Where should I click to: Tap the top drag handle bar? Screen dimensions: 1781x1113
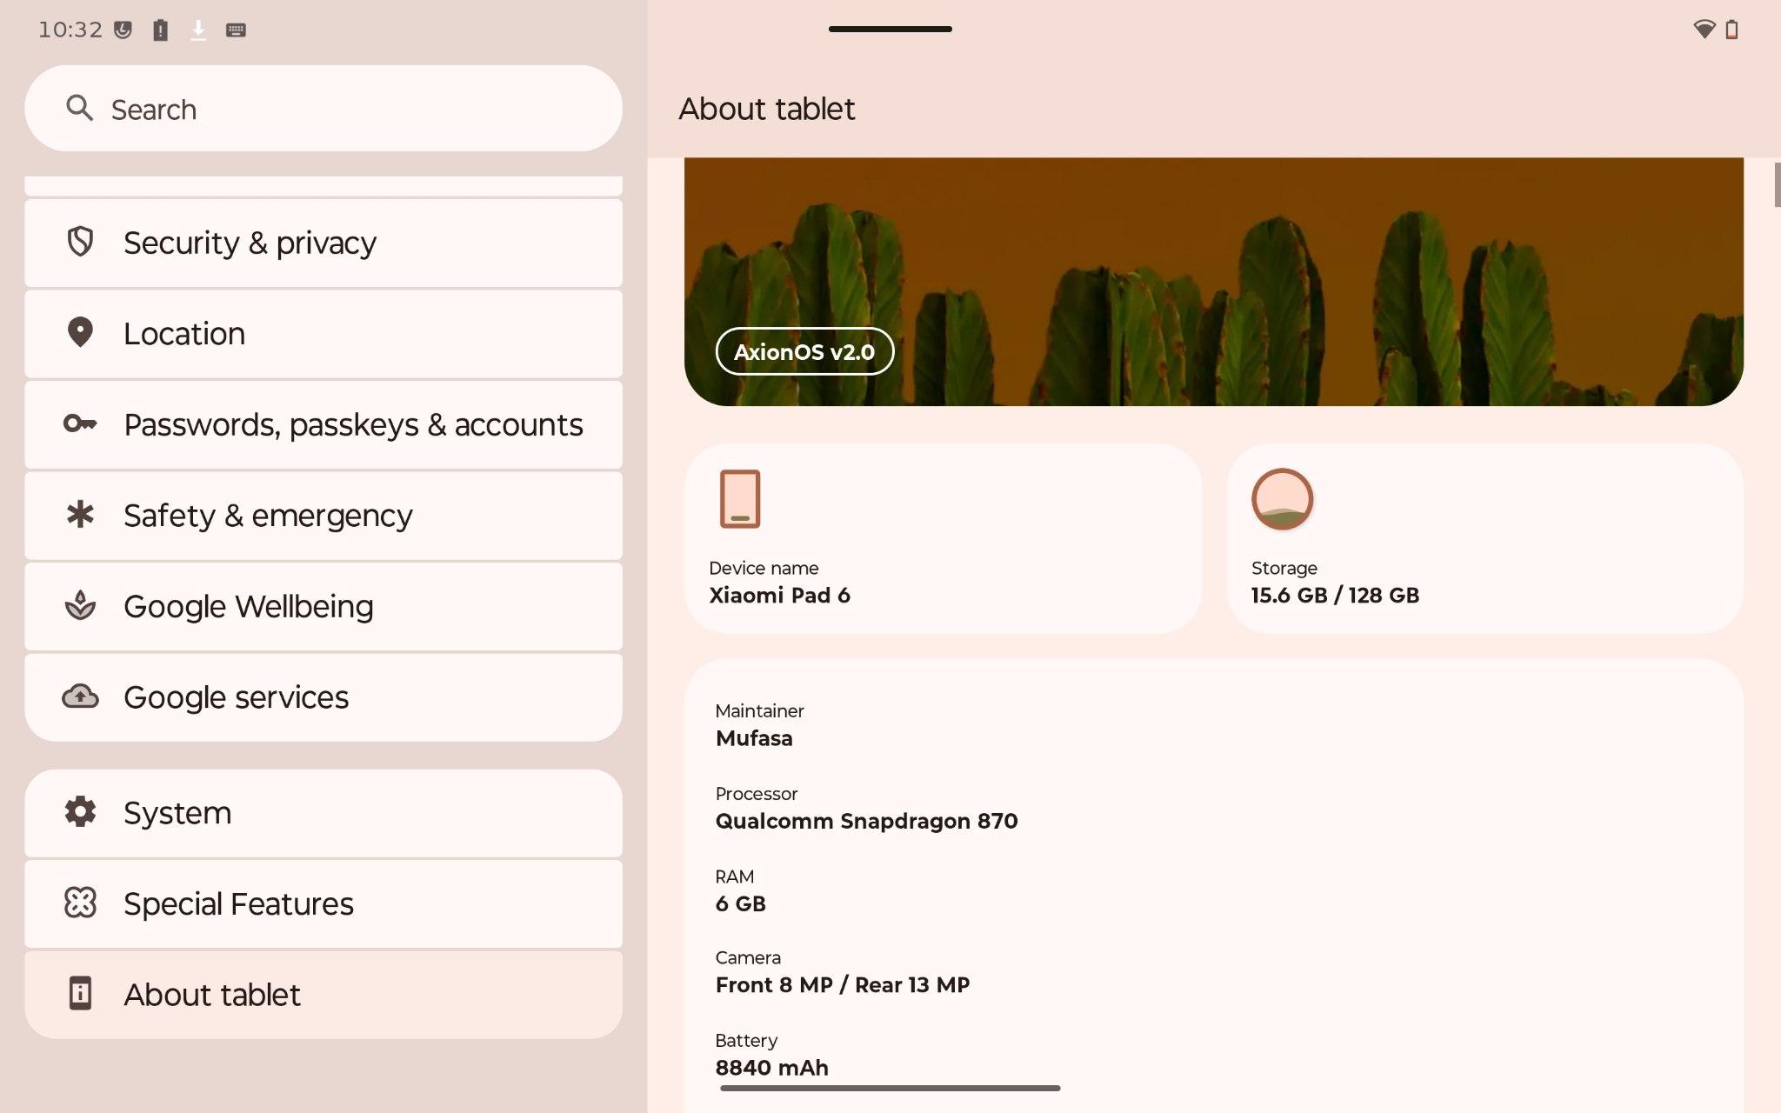[x=890, y=29]
